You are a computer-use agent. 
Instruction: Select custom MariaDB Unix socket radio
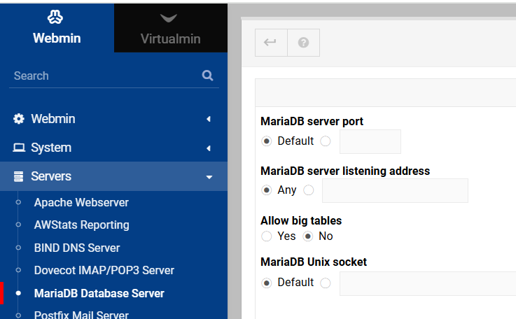tap(325, 283)
